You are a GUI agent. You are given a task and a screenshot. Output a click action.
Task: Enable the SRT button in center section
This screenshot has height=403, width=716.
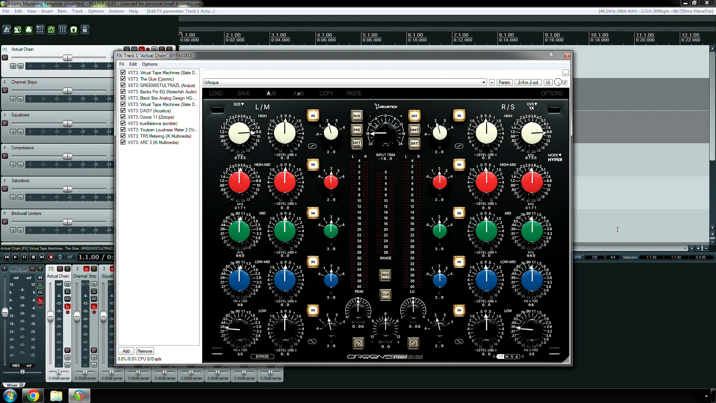[414, 143]
